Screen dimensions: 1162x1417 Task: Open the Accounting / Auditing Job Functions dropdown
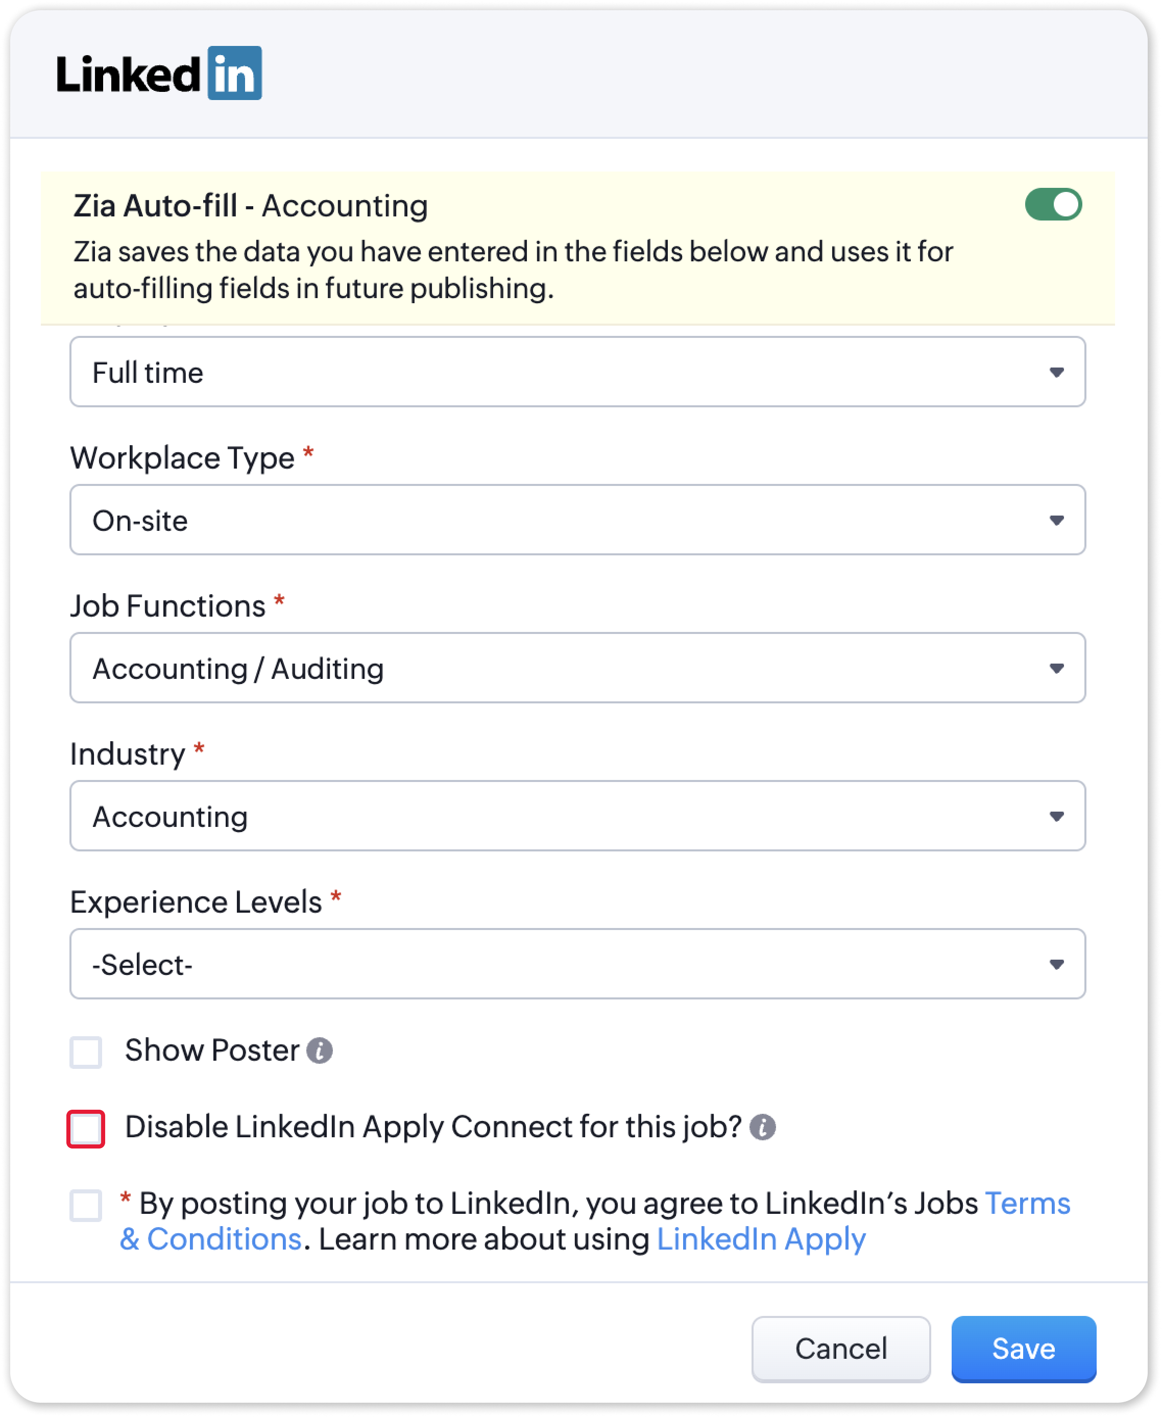(577, 667)
